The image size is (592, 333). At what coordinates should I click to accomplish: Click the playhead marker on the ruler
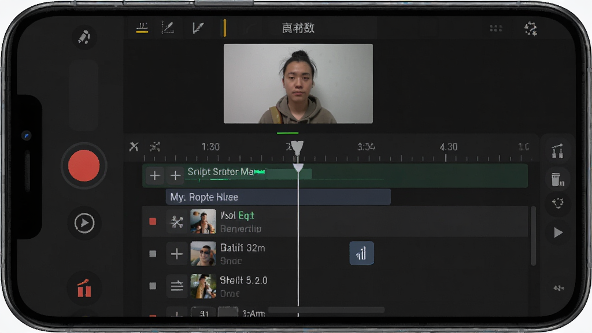coord(297,149)
